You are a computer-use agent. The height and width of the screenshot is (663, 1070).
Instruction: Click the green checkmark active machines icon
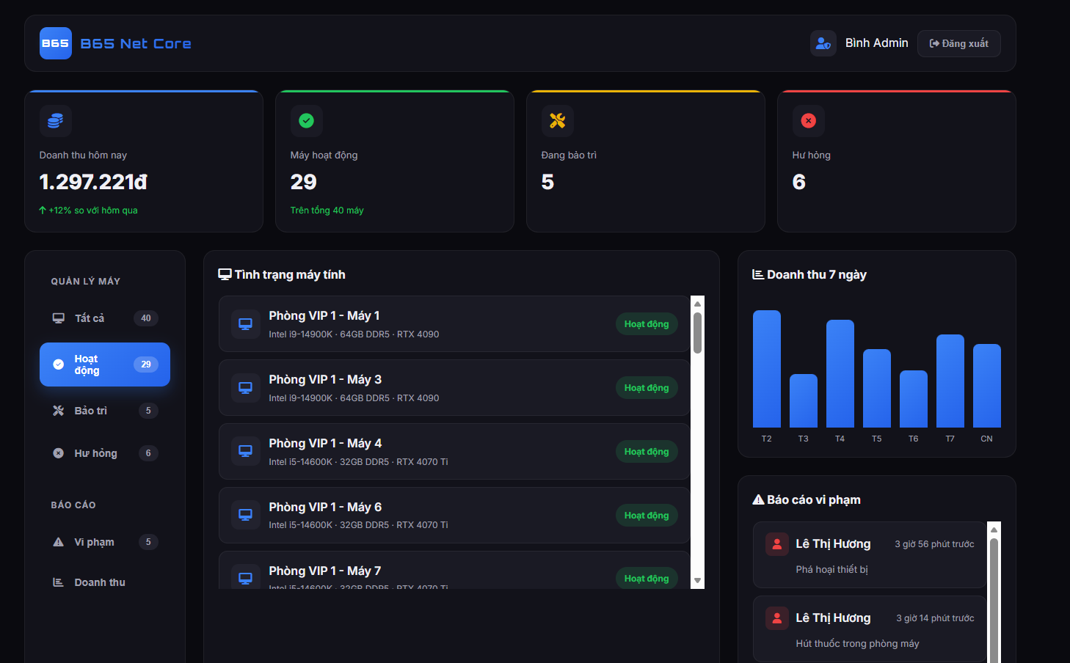pos(306,121)
